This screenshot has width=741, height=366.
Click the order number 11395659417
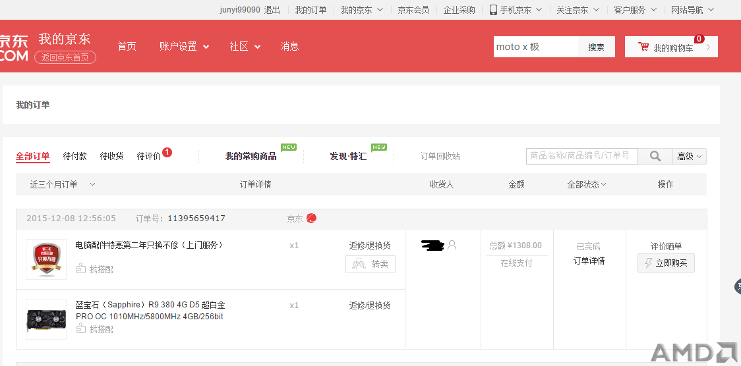[196, 219]
